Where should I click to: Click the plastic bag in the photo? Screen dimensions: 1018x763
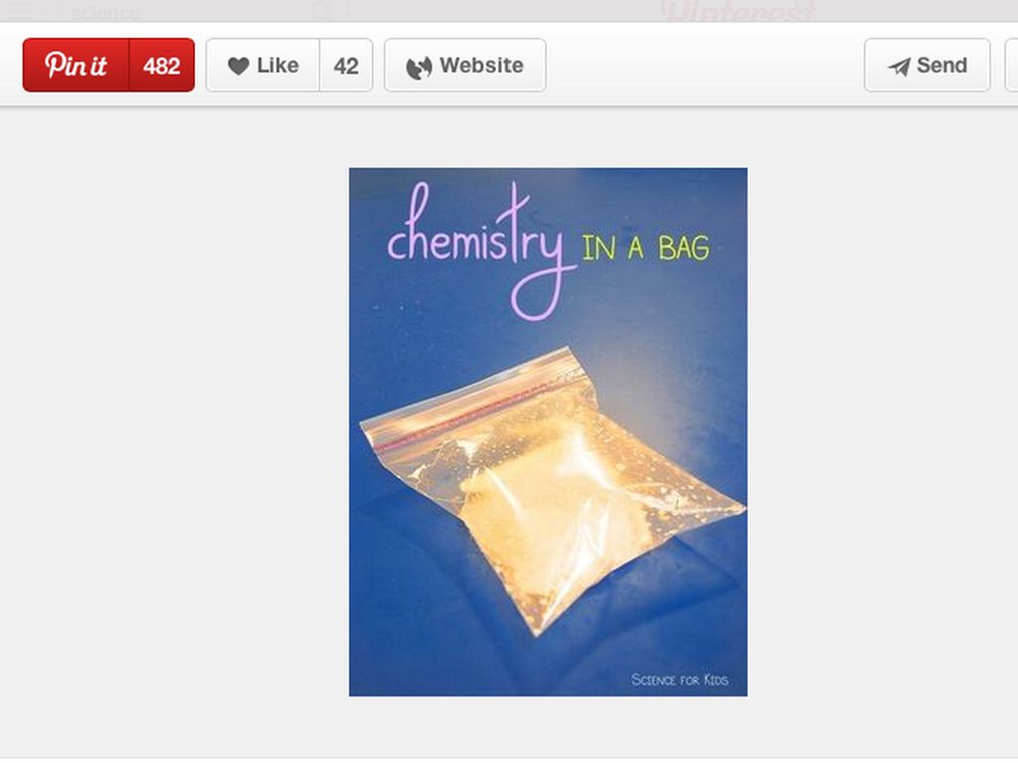point(552,490)
